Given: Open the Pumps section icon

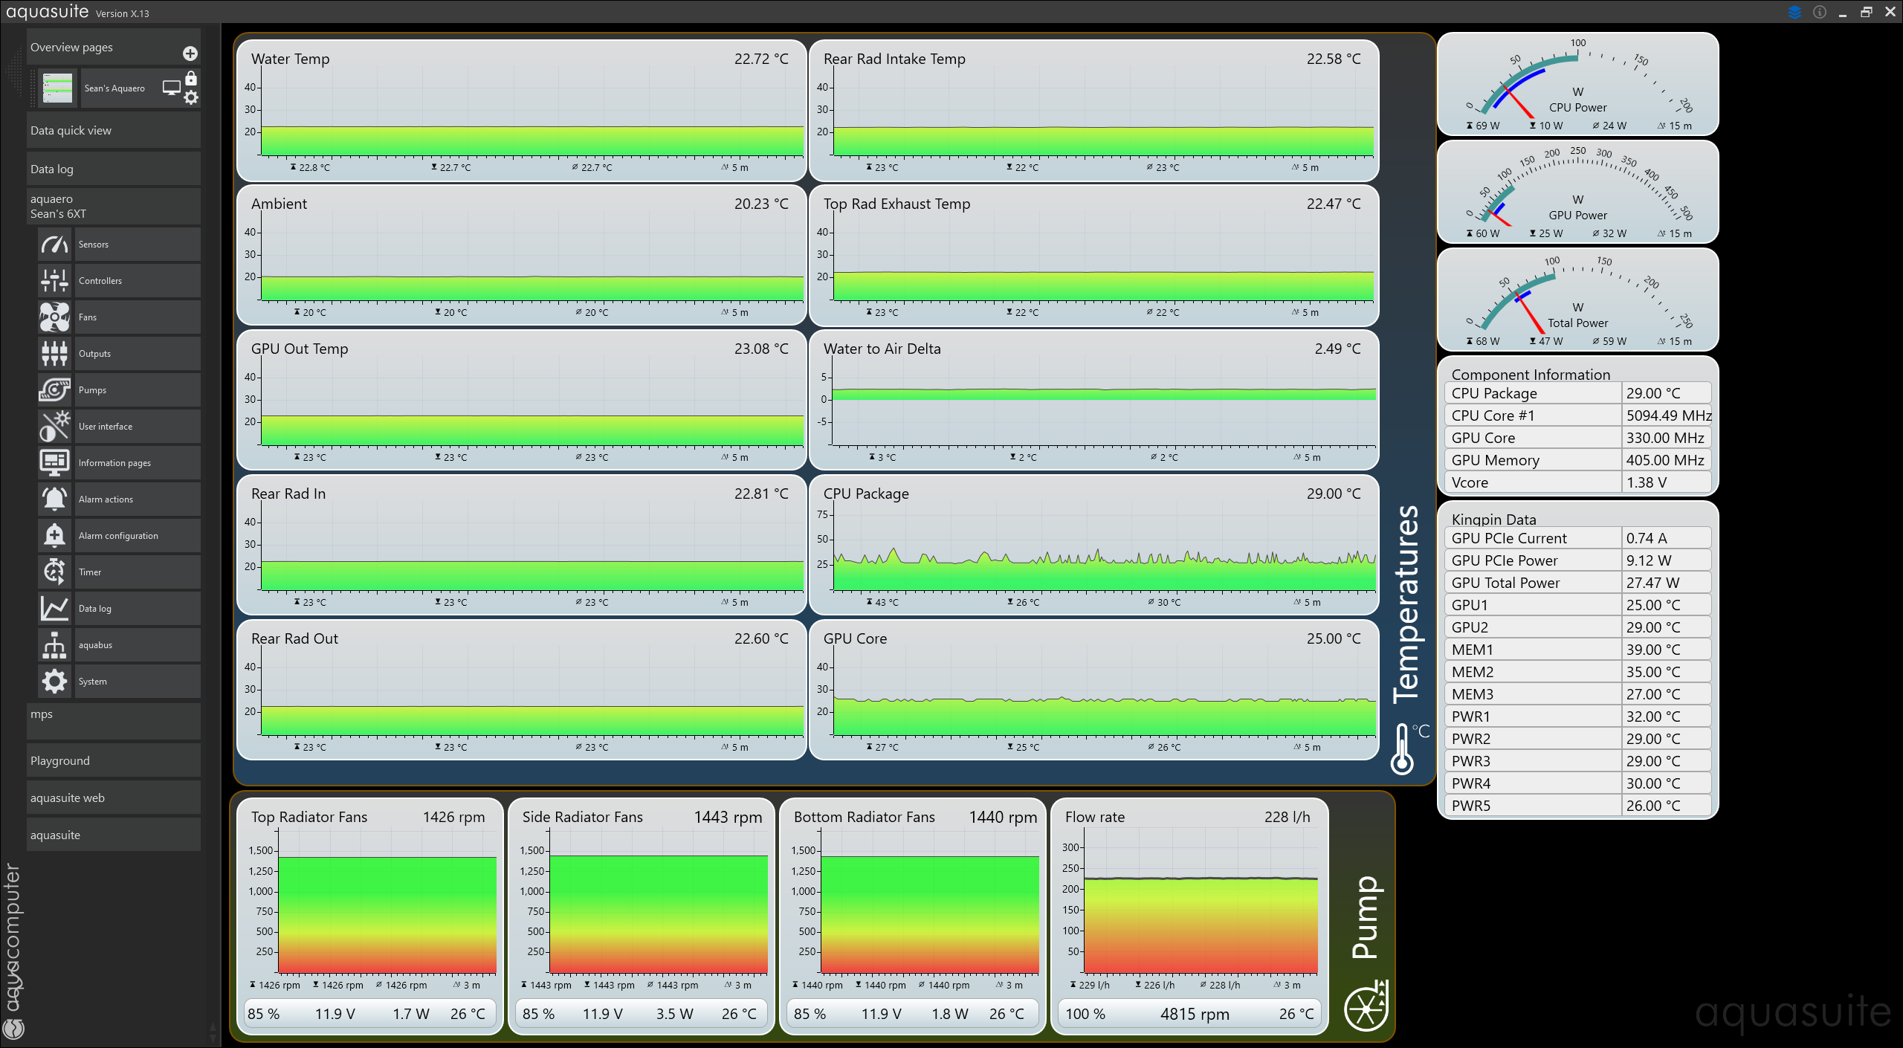Looking at the screenshot, I should pyautogui.click(x=54, y=390).
